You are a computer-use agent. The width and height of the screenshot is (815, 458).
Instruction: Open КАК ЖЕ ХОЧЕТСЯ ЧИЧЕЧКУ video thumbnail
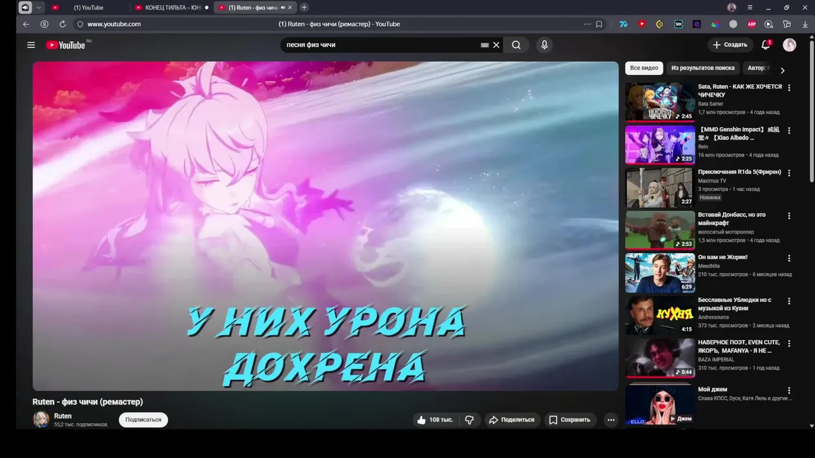point(660,102)
